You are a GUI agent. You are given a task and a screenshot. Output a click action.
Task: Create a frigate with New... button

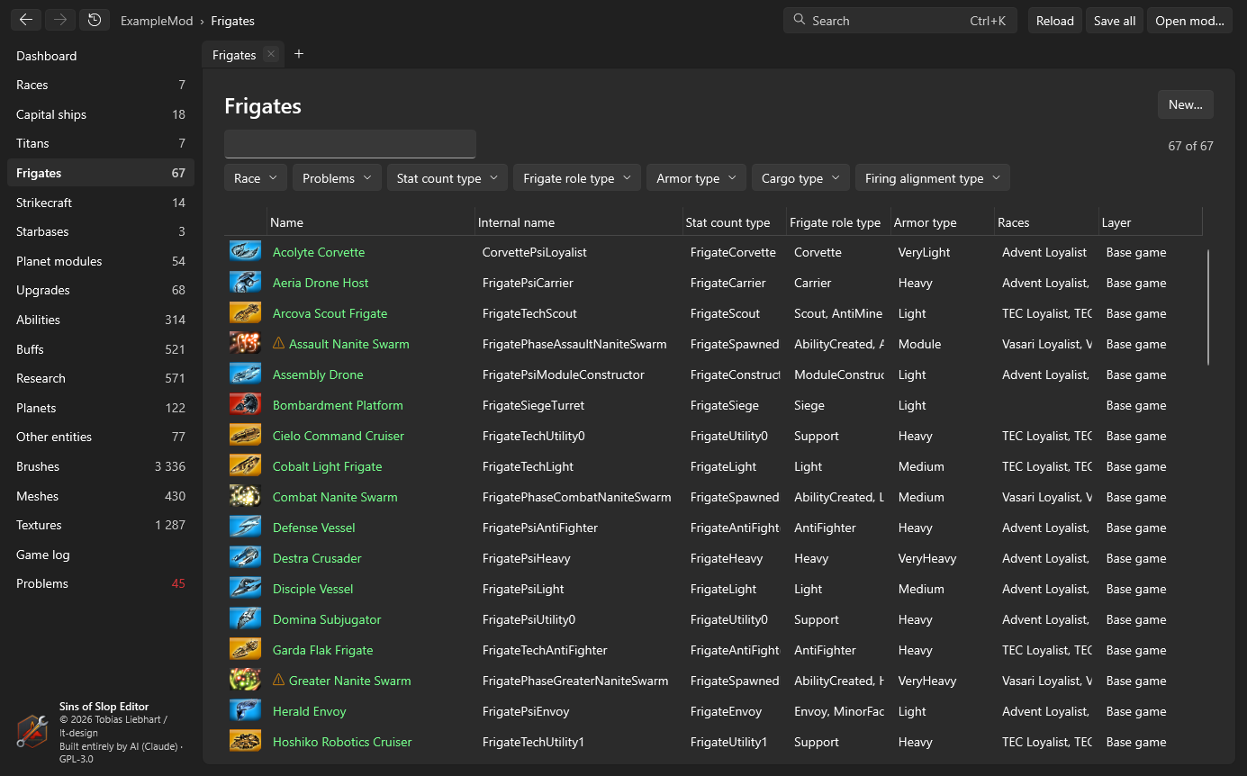point(1186,104)
